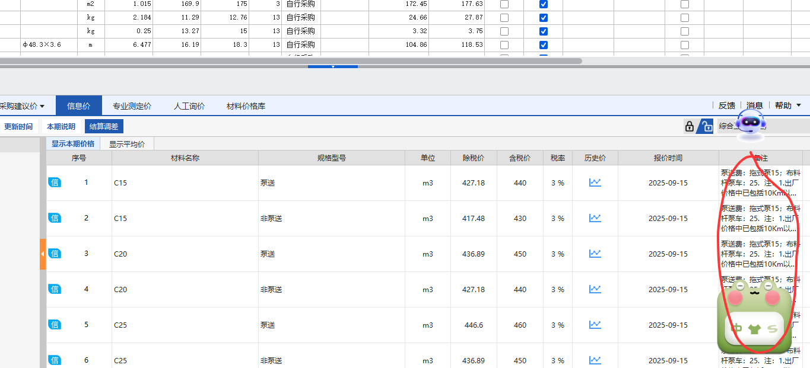The width and height of the screenshot is (810, 368).
Task: Expand the 帮助 dropdown menu
Action: pos(799,105)
